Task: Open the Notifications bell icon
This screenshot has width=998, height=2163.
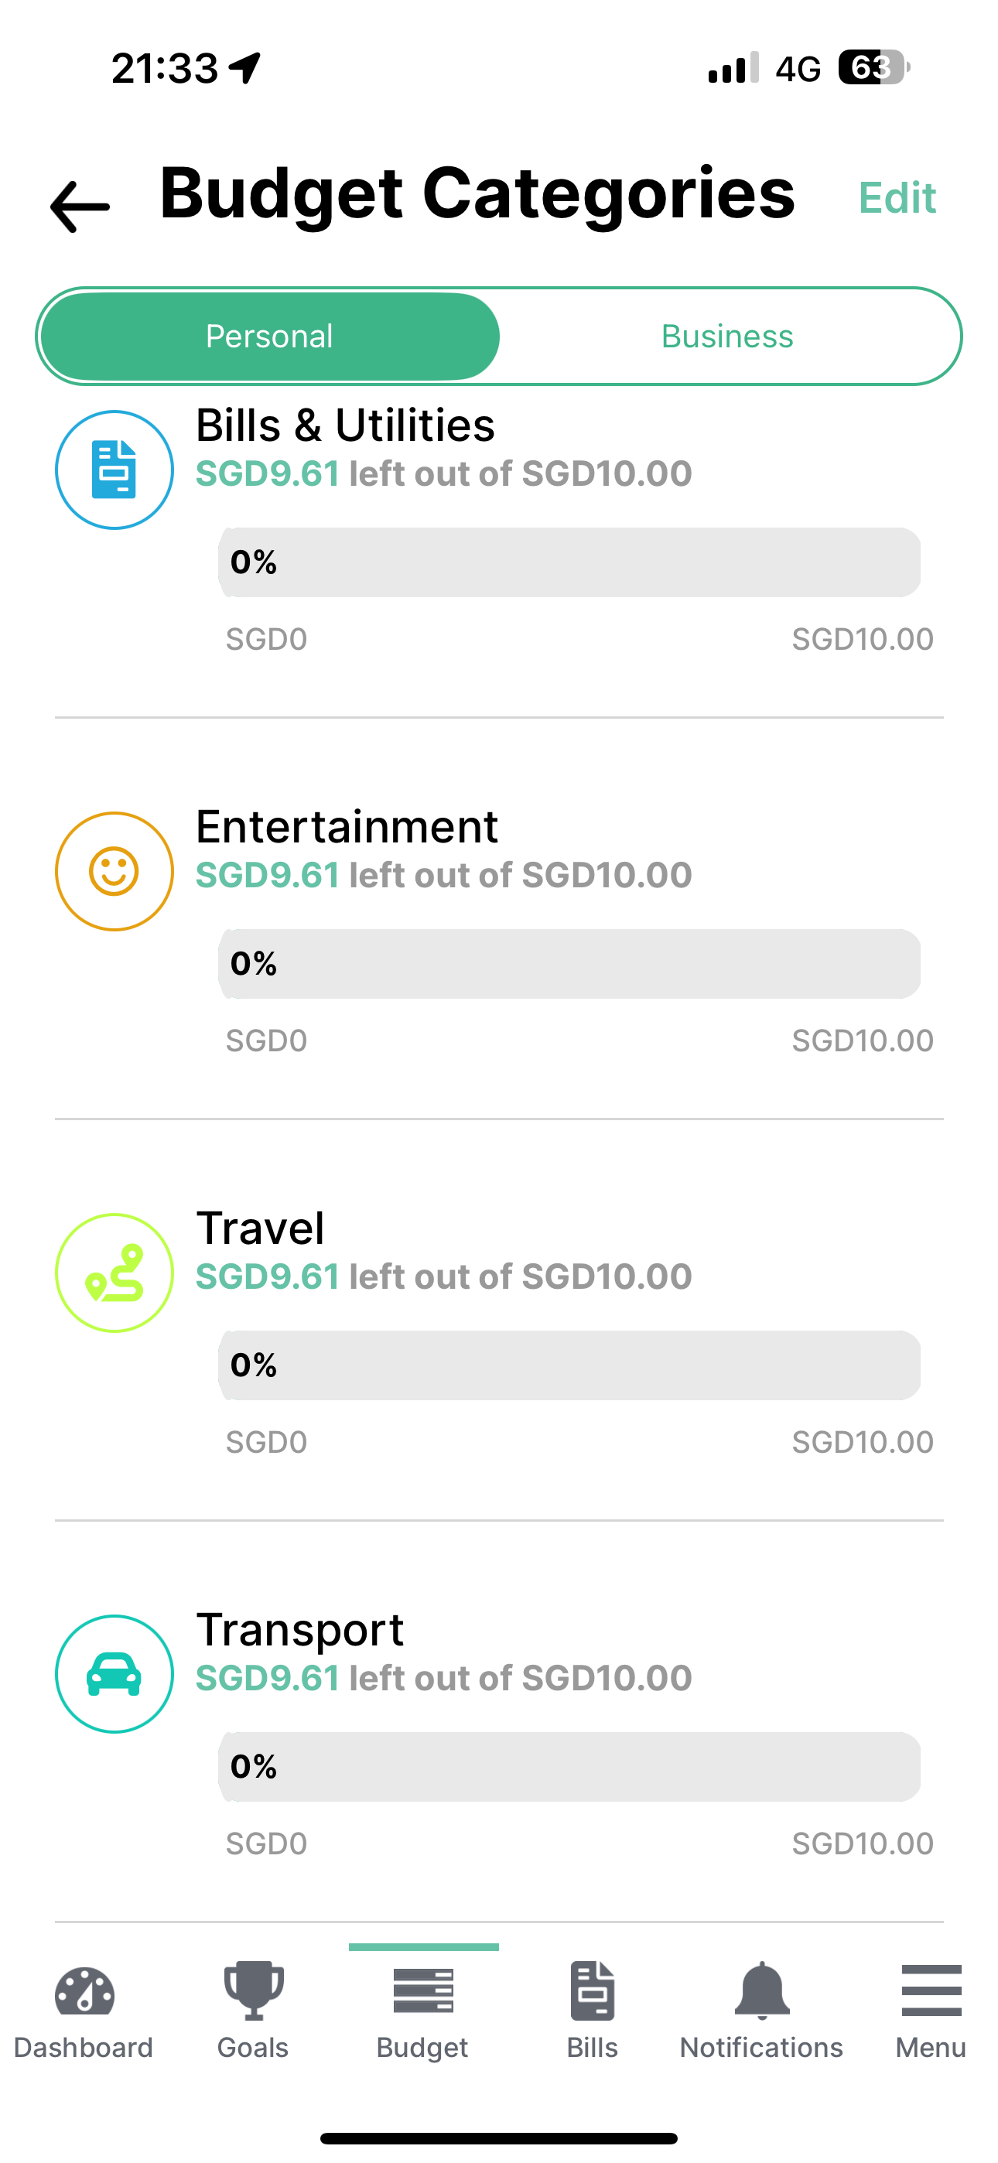Action: click(x=761, y=1990)
